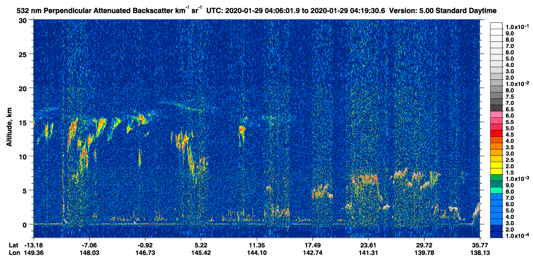Click the latitude value -7.06
Viewport: 533px width, 273px height.
pyautogui.click(x=89, y=246)
